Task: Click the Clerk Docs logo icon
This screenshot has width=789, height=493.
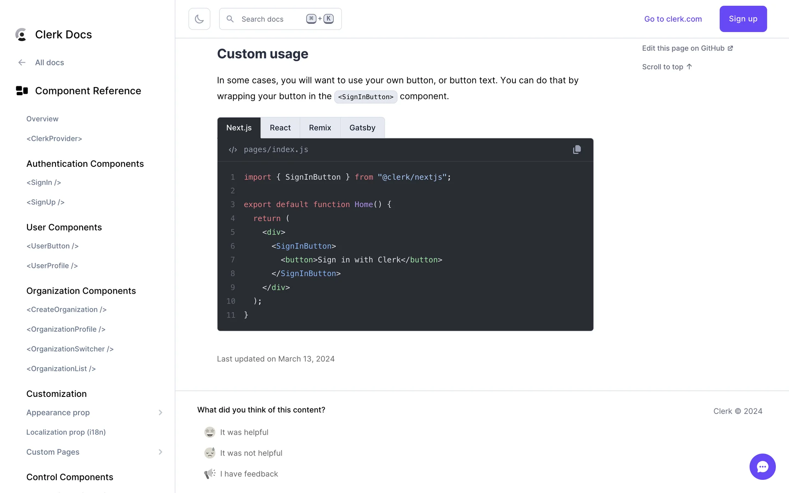Action: pos(21,35)
